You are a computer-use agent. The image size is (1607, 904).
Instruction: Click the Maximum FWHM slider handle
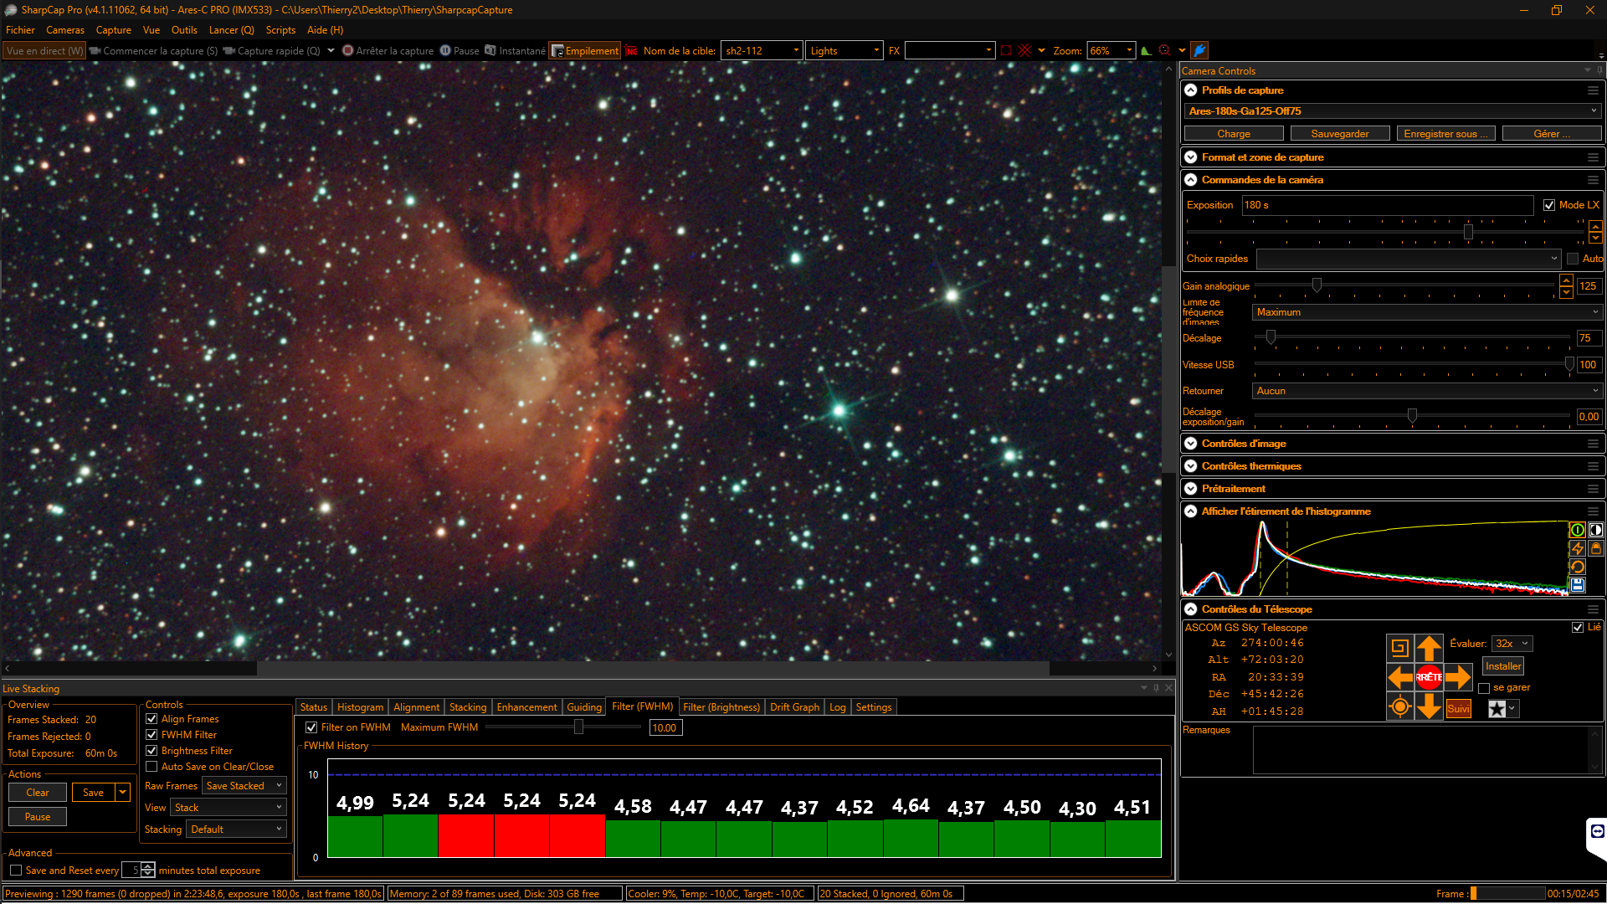[x=578, y=727]
